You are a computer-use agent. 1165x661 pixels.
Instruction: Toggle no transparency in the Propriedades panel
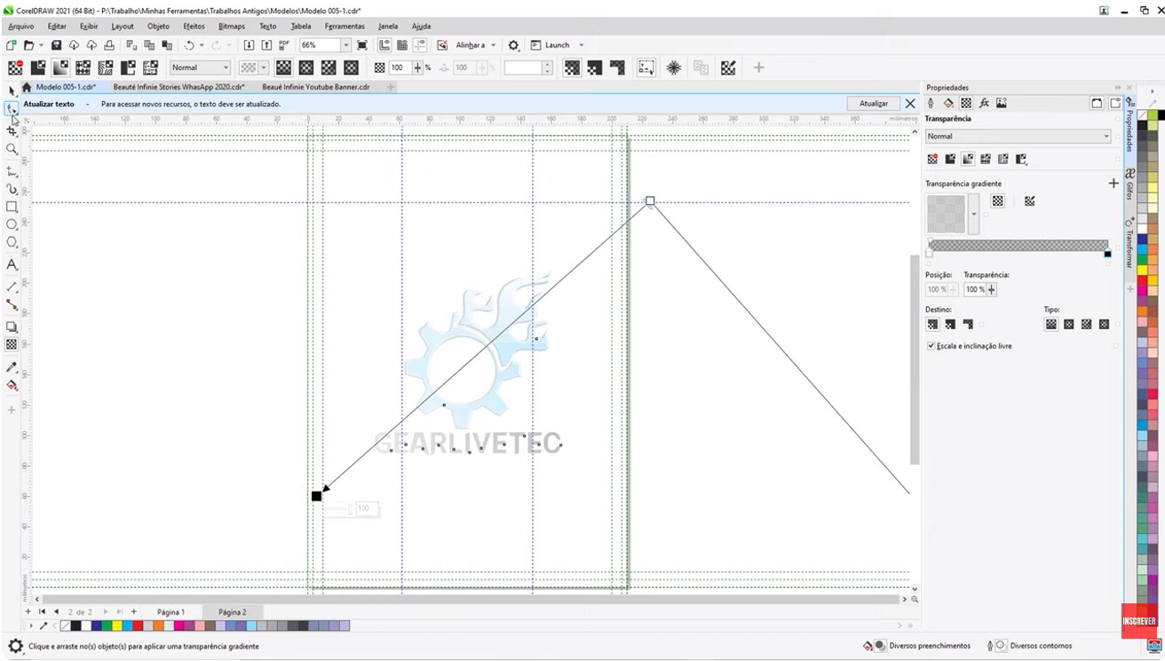(x=933, y=159)
